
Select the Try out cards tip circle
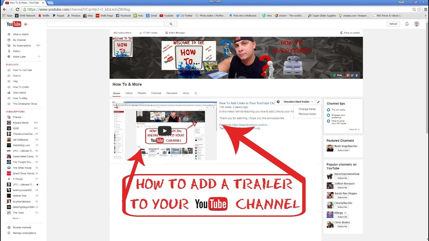pyautogui.click(x=328, y=110)
